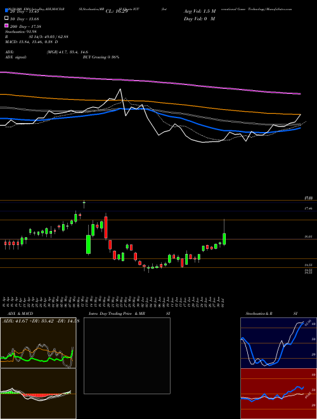Select the 'Stochastics: 91.98' reading
Screen dimensions: 317x419
[x=21, y=32]
